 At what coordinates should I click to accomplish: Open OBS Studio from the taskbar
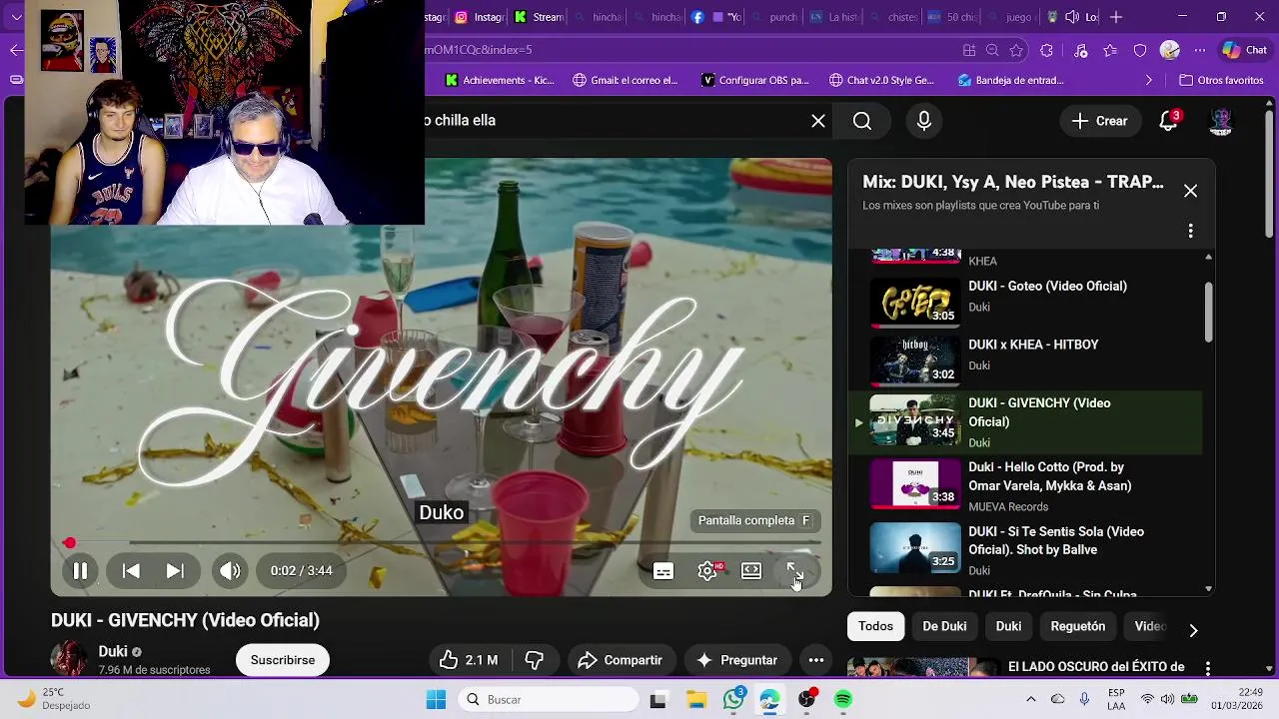[x=806, y=700]
